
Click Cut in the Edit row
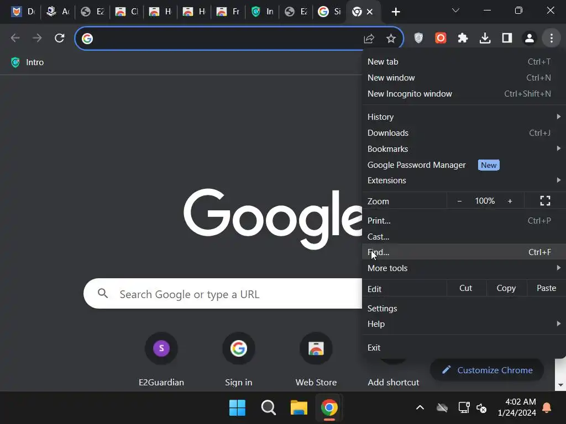pos(465,288)
